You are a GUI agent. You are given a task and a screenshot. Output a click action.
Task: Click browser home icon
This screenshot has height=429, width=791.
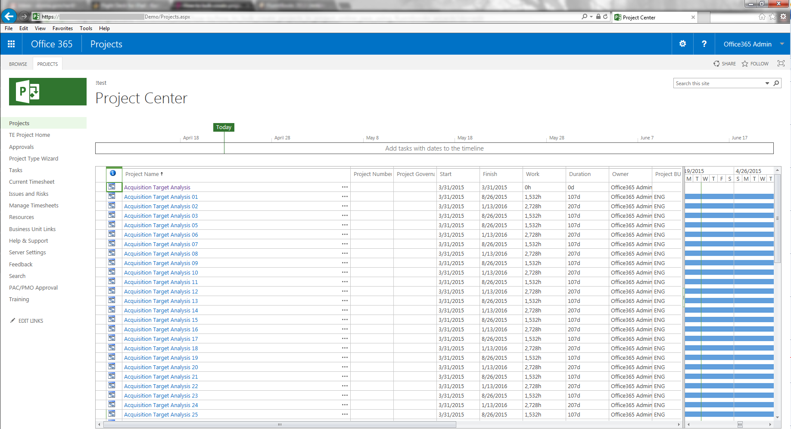coord(762,17)
